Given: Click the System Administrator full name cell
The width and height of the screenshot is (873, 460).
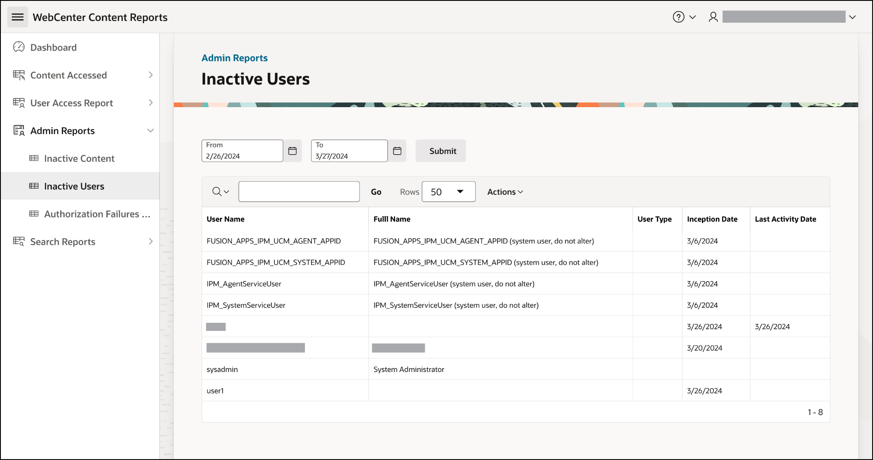Looking at the screenshot, I should pos(501,369).
